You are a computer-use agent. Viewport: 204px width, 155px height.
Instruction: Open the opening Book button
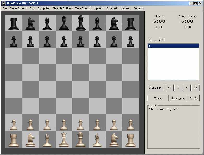[193, 98]
